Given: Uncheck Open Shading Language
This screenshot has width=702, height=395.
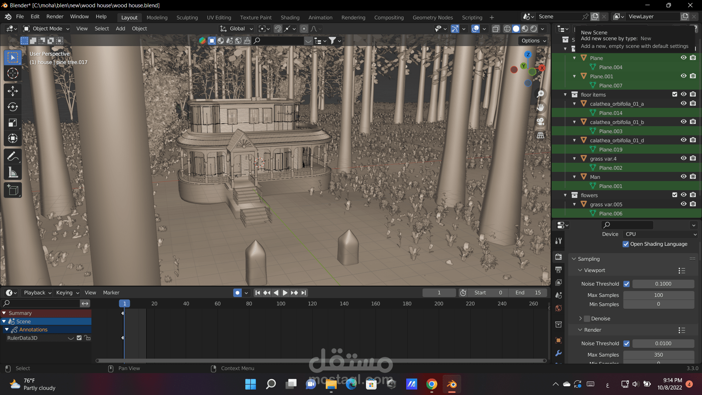Looking at the screenshot, I should tap(626, 244).
